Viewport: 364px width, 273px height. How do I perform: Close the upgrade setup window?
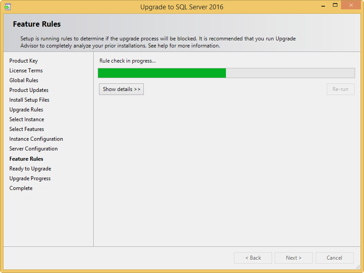(351, 5)
